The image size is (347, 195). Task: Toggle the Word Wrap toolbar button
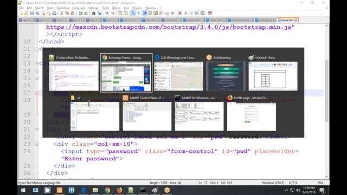click(133, 13)
